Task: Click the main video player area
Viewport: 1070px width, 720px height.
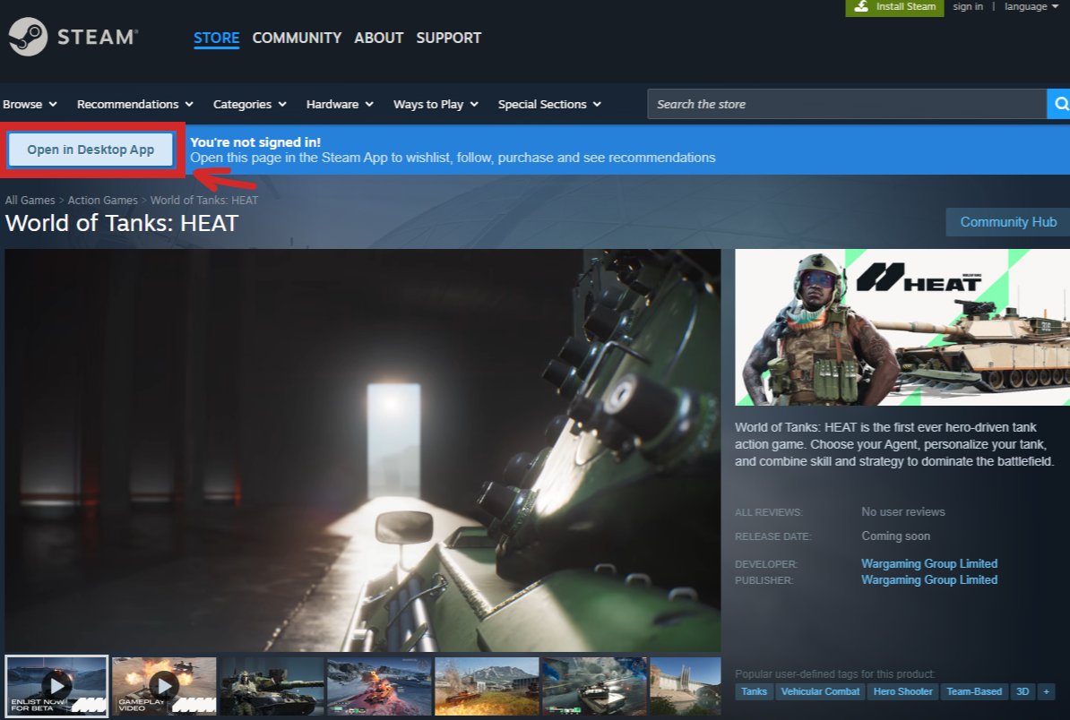Action: (363, 450)
